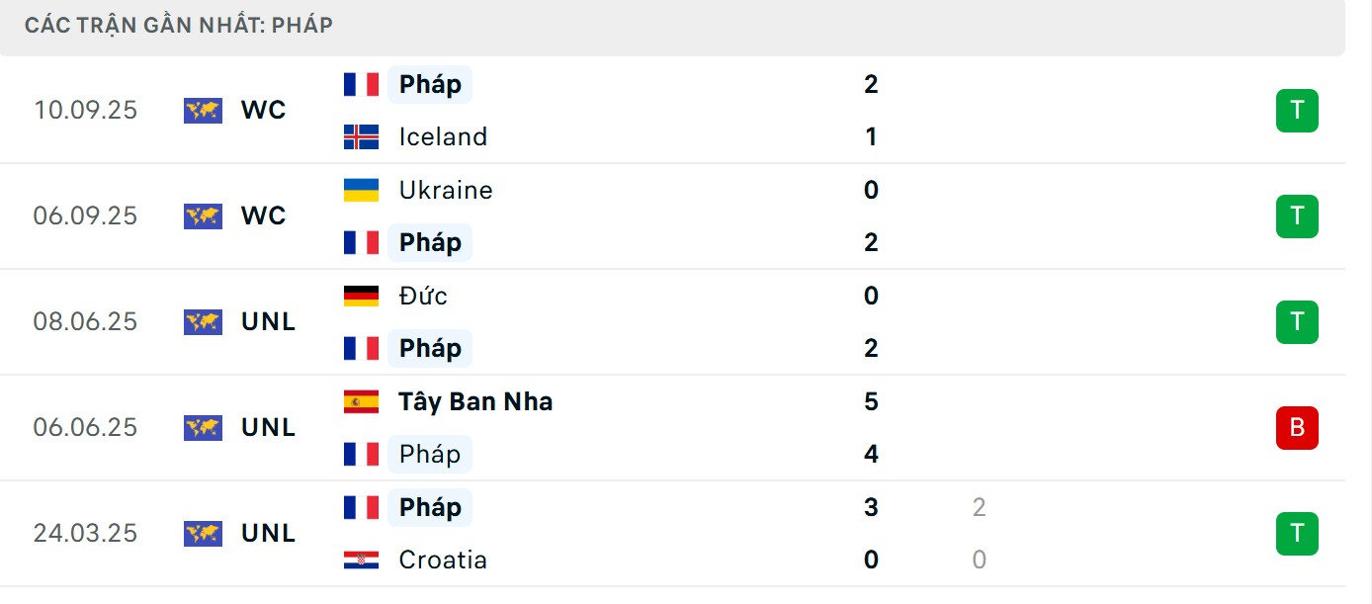Open the Tây Ban Nha team link
This screenshot has height=604, width=1372.
(475, 401)
